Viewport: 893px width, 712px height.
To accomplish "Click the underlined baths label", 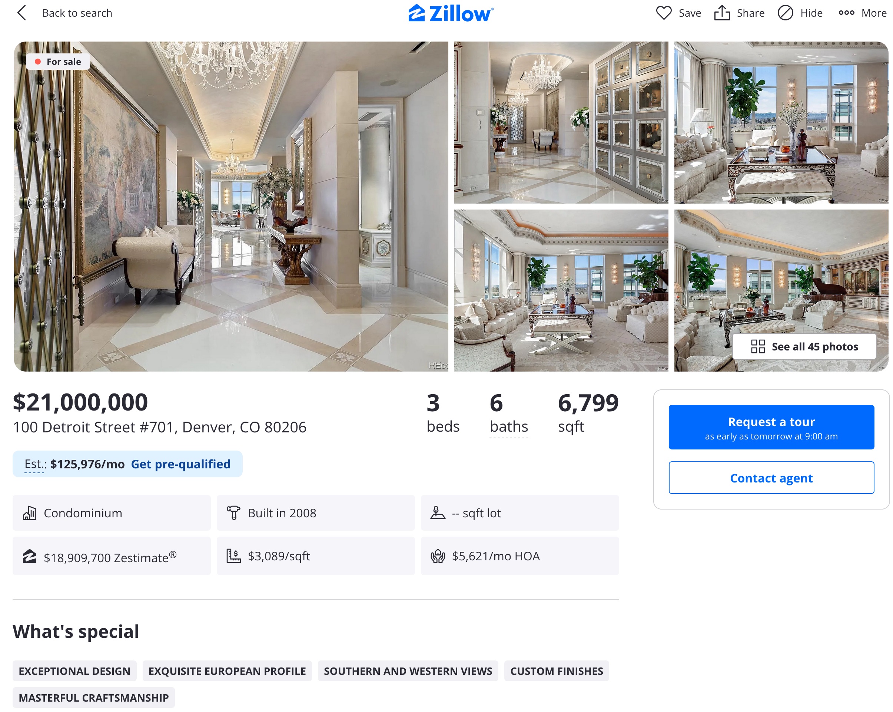I will [509, 427].
